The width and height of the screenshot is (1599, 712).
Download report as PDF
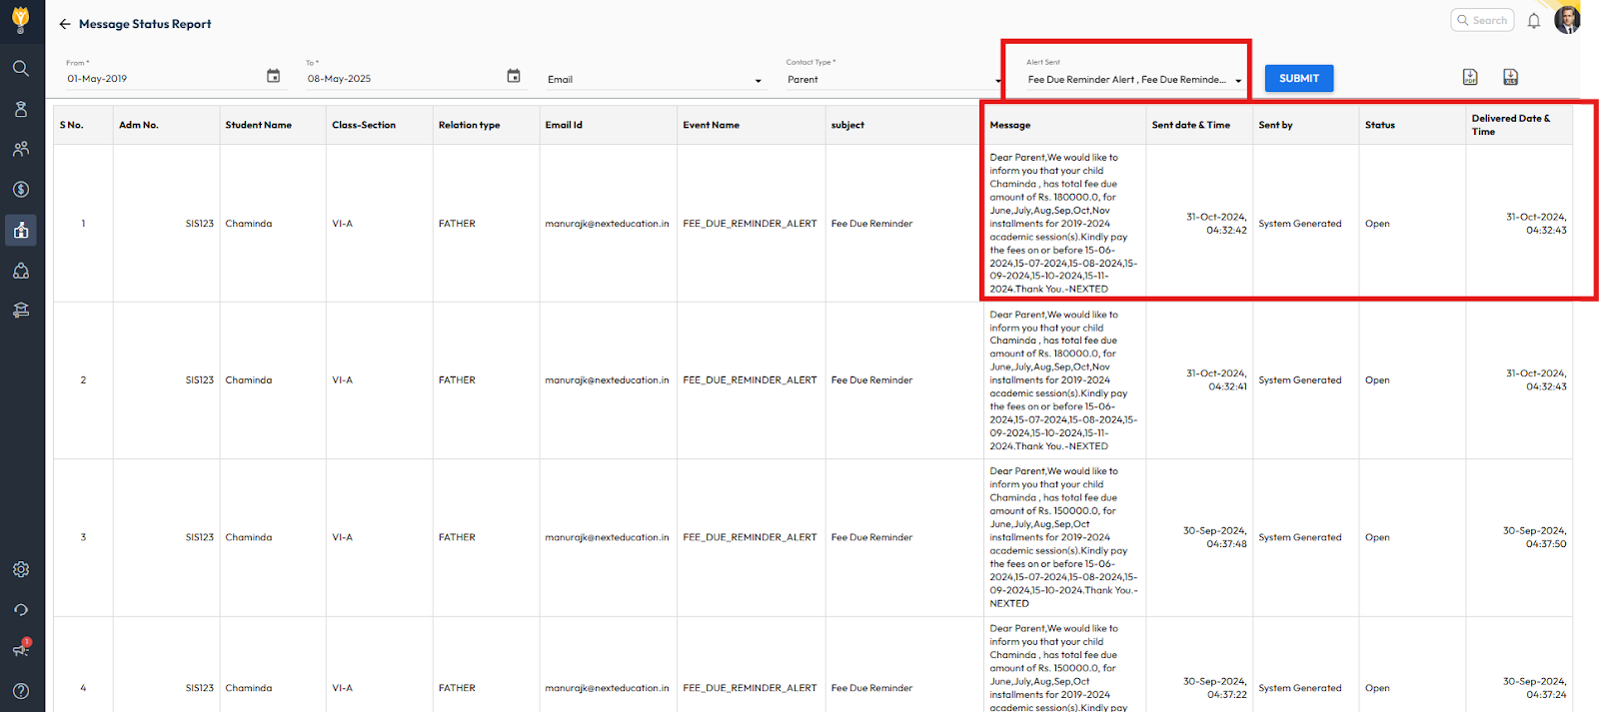(x=1470, y=77)
